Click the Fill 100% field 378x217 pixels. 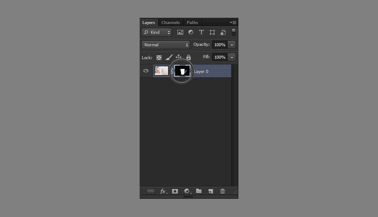[x=220, y=57]
